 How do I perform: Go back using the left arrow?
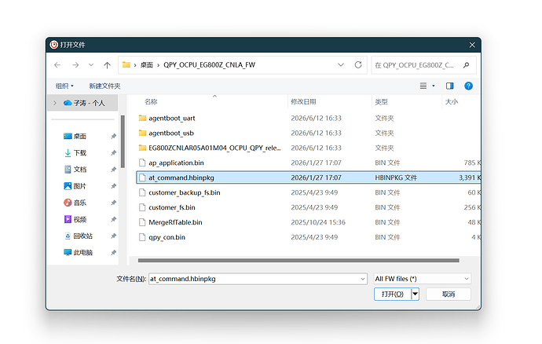click(57, 65)
